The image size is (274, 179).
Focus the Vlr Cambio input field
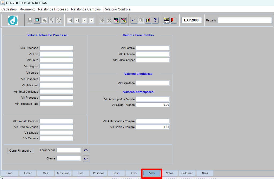[153, 48]
